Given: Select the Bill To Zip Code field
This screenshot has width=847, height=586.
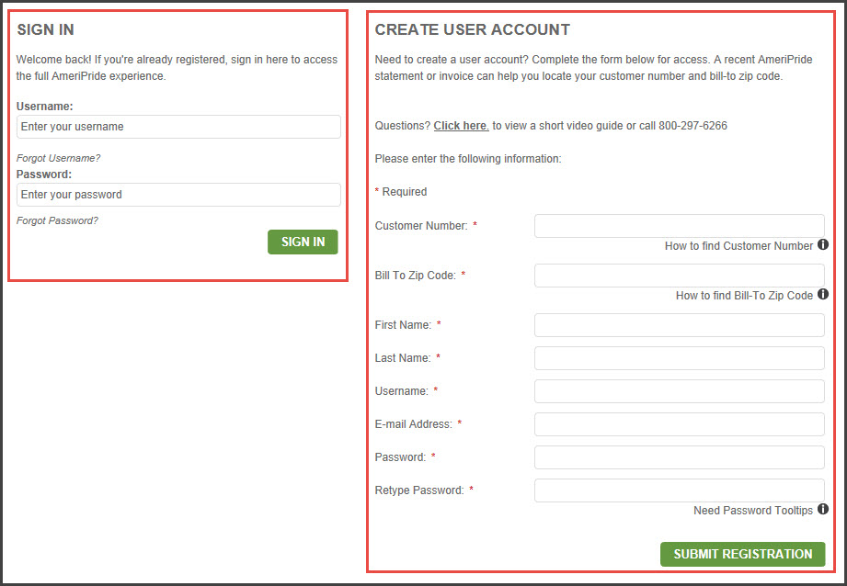Looking at the screenshot, I should point(679,276).
